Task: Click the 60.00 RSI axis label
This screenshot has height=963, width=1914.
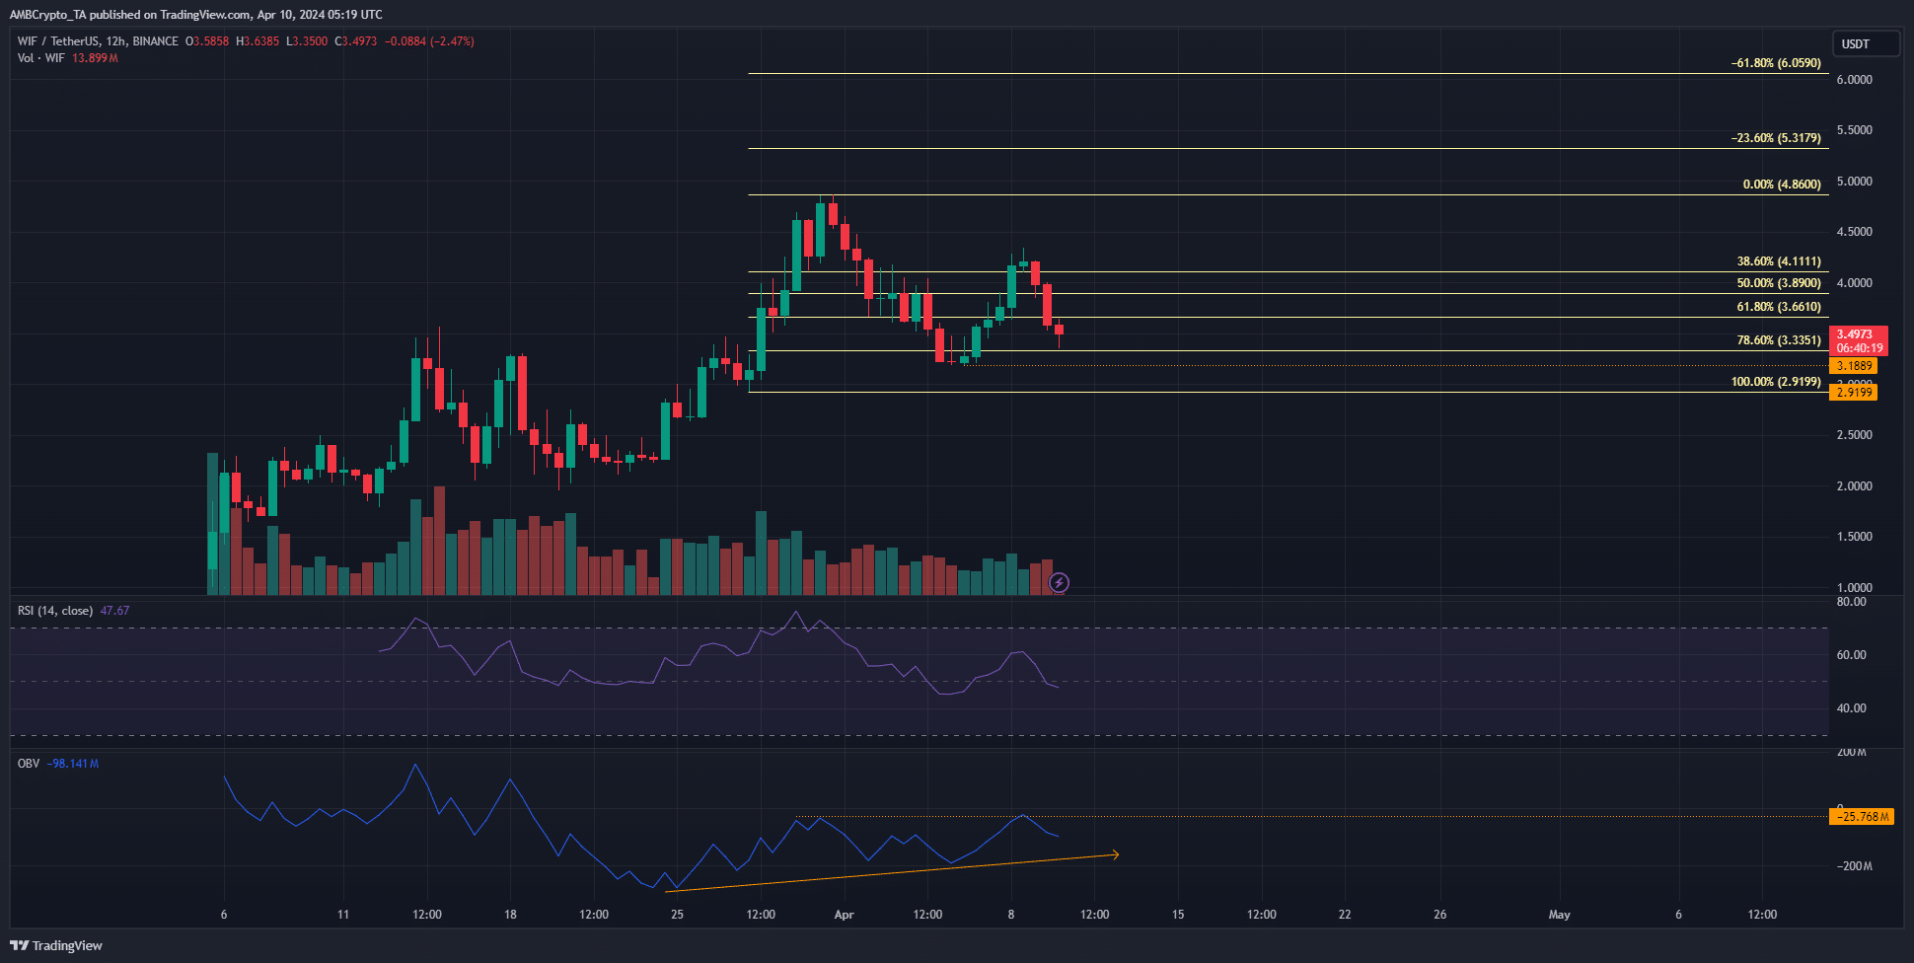Action: (x=1851, y=655)
